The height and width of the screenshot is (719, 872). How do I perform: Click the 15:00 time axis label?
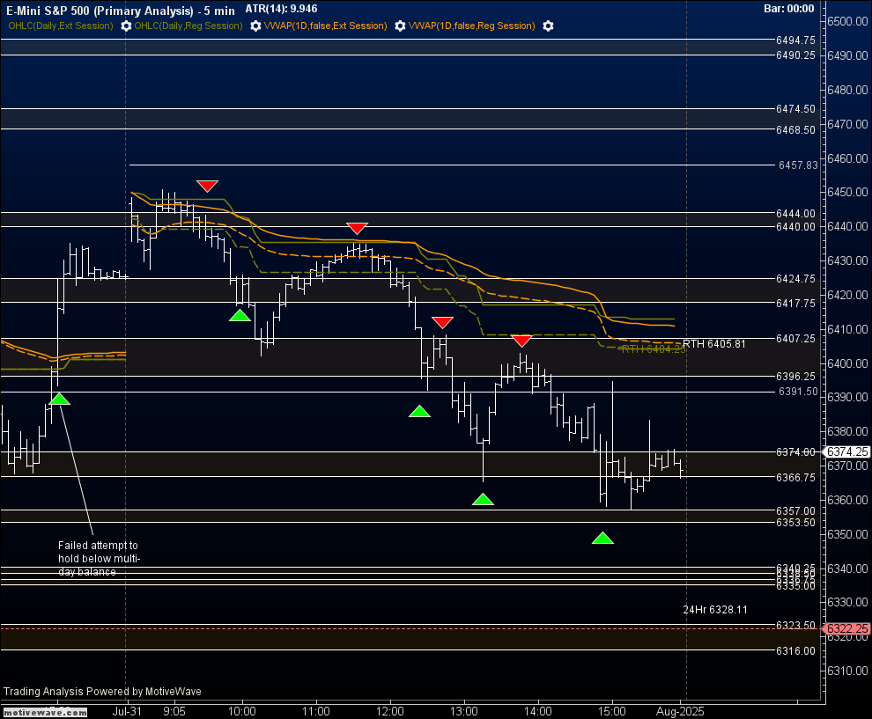click(612, 711)
